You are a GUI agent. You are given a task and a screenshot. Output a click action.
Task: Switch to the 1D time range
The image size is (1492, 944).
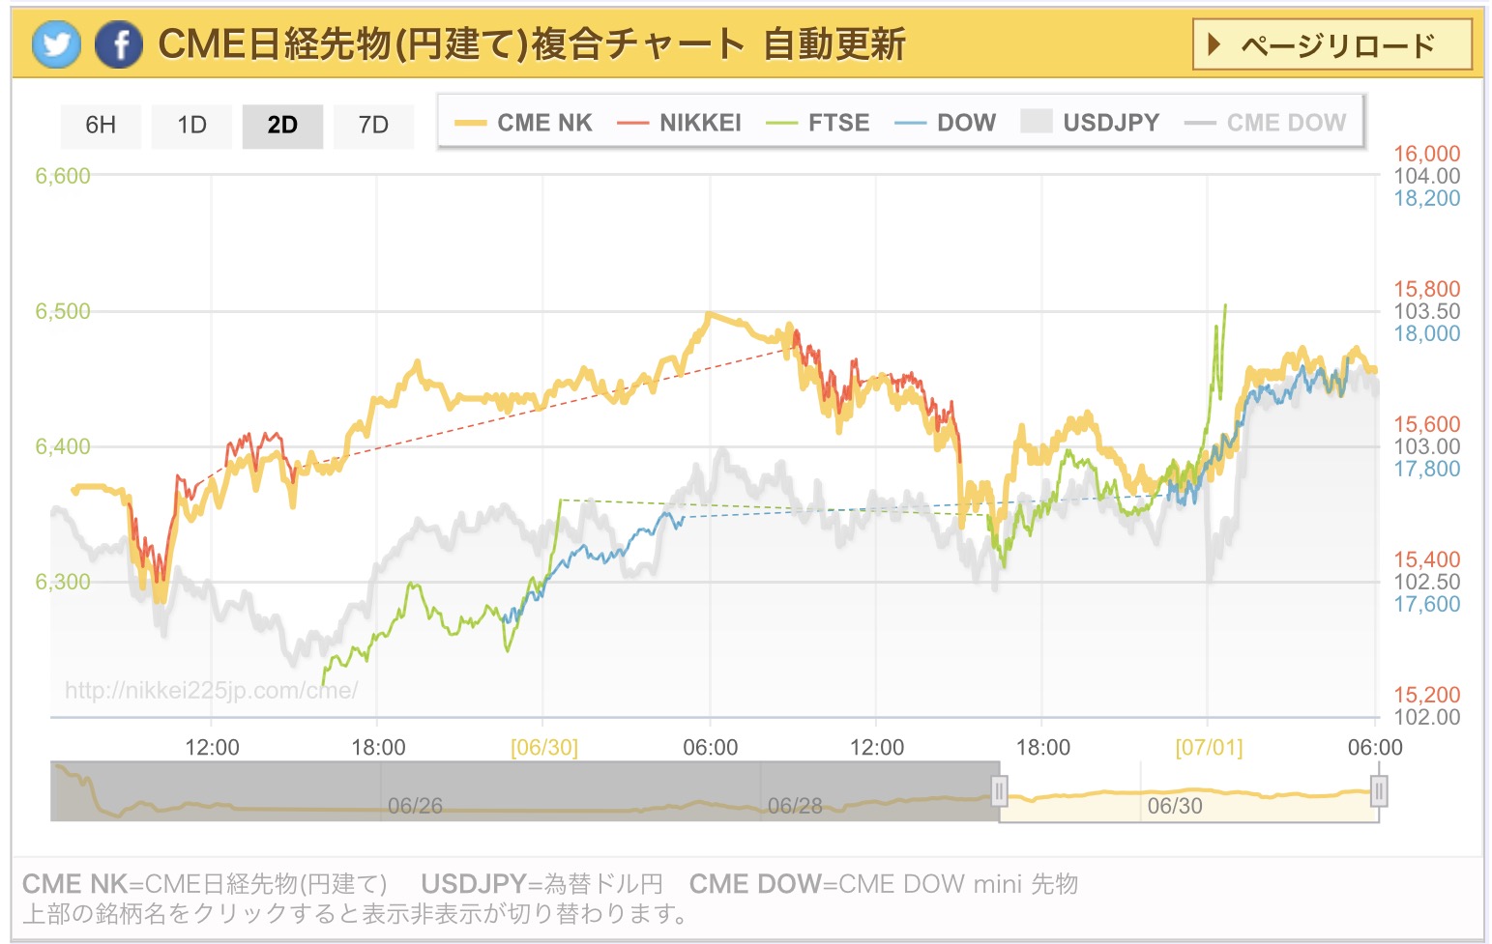pyautogui.click(x=191, y=126)
